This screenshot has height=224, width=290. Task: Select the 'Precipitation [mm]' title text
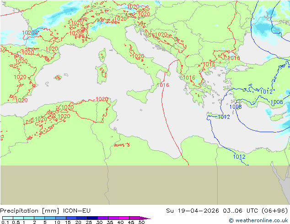coord(30,211)
